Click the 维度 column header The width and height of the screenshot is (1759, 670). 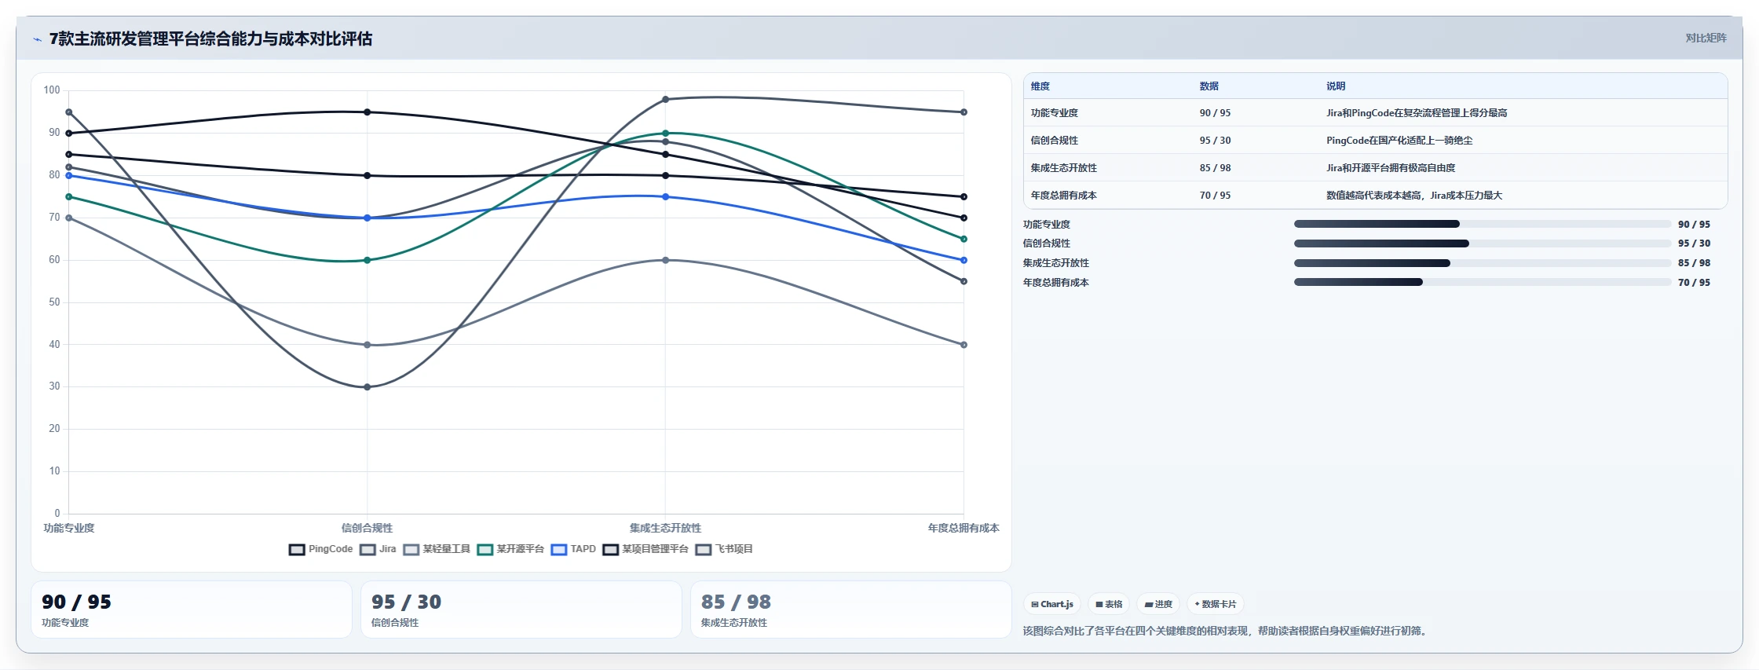(1040, 86)
